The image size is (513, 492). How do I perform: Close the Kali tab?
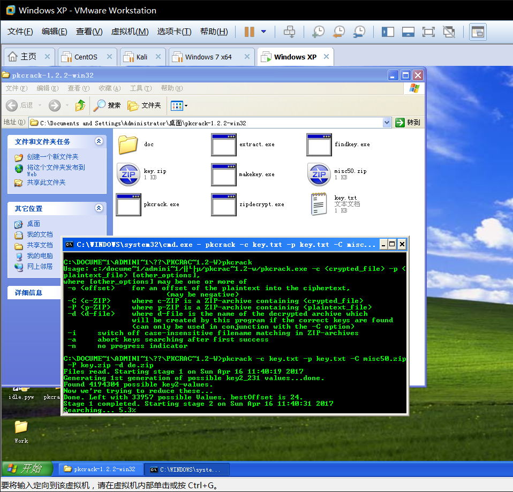click(158, 57)
